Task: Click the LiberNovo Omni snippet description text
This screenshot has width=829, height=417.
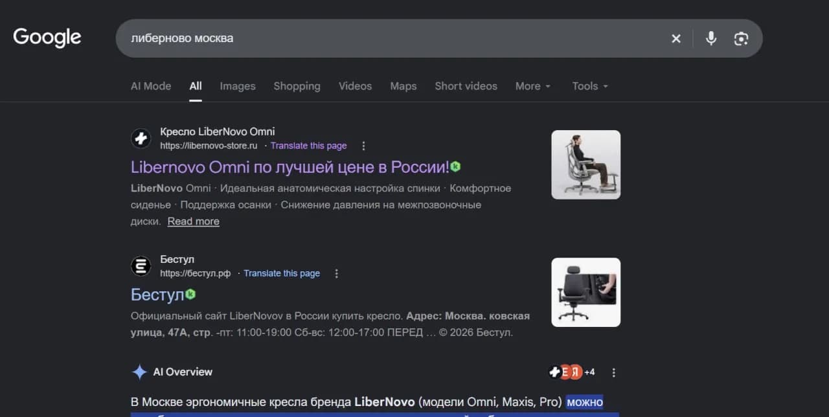Action: 321,205
